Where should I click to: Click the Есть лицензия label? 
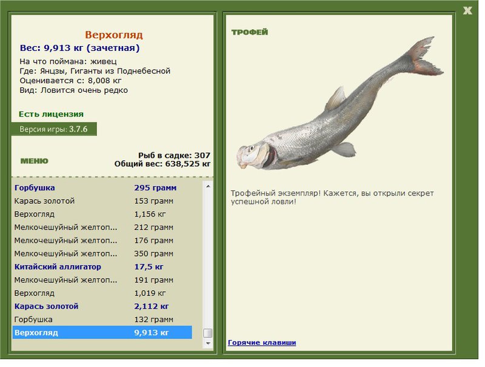point(51,114)
